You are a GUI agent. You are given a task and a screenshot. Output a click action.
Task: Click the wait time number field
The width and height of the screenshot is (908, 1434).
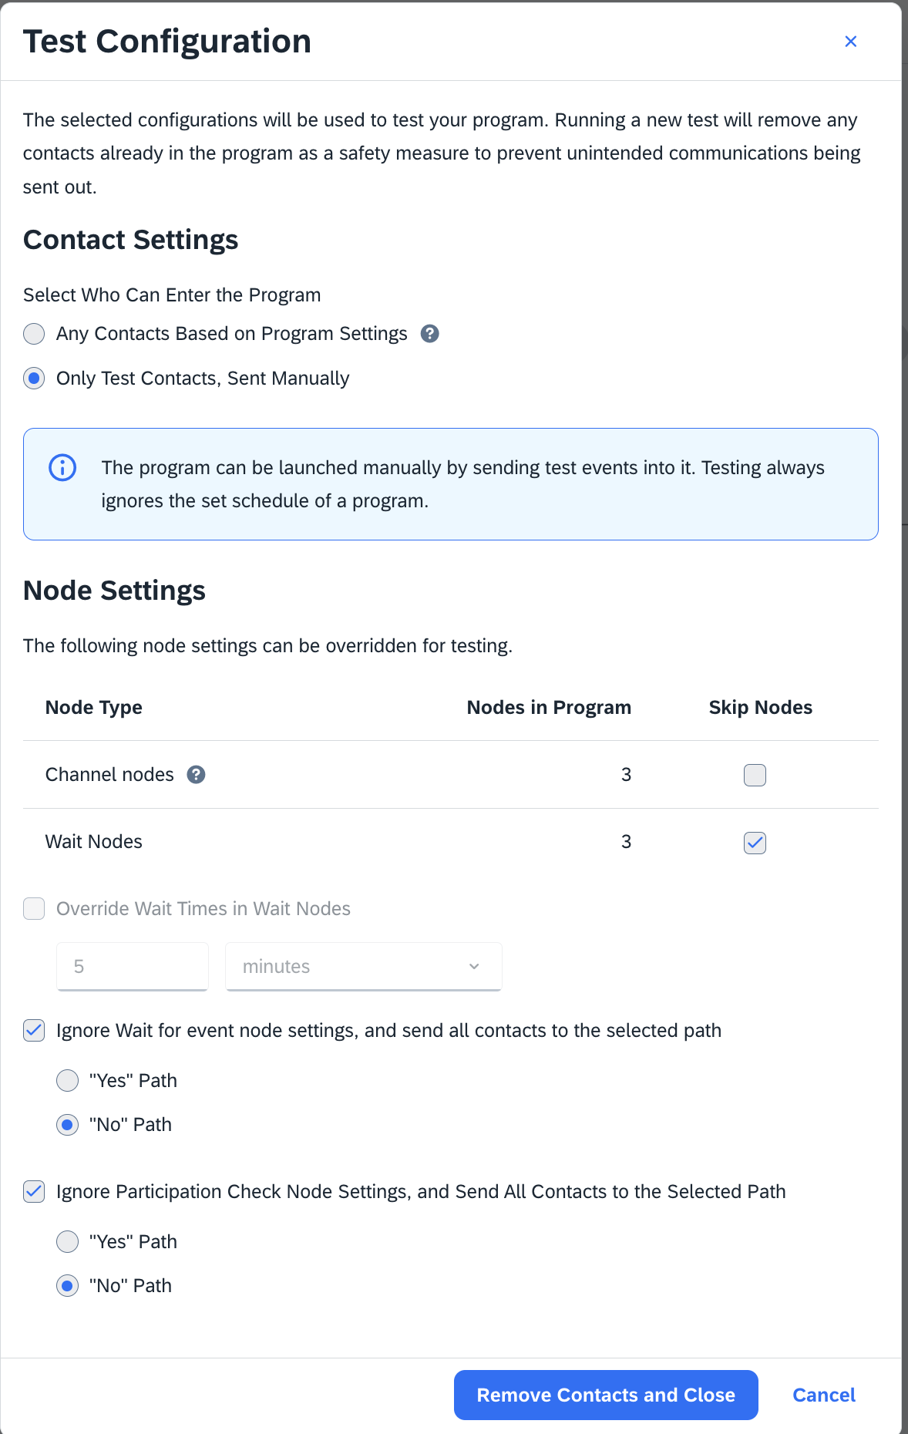pos(133,967)
